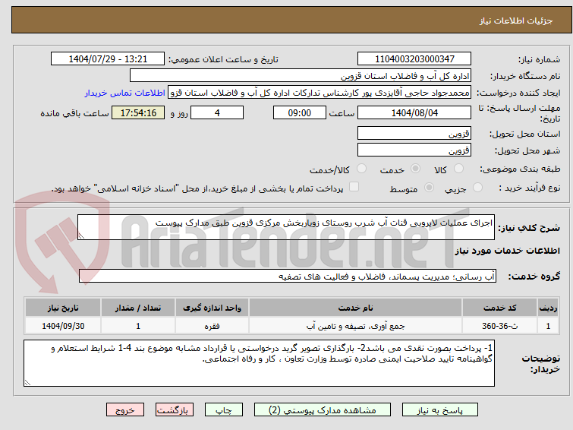Click the ساعت باقی مانده label
The height and width of the screenshot is (430, 573).
pos(74,113)
